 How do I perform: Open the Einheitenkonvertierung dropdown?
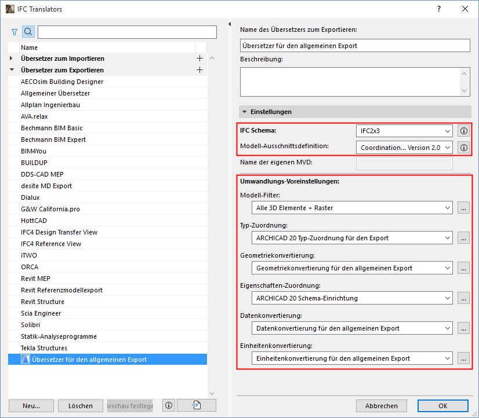[x=352, y=358]
